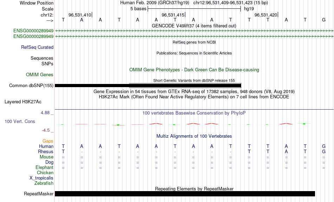Click the black RepeatMasker element bar
The height and width of the screenshot is (202, 334).
tap(185, 194)
